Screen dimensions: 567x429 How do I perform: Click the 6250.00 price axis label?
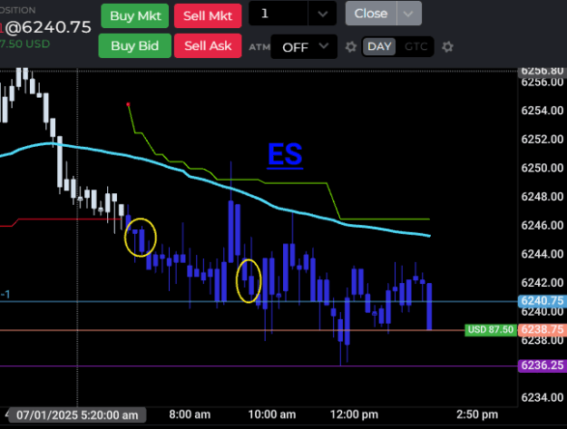tap(542, 168)
